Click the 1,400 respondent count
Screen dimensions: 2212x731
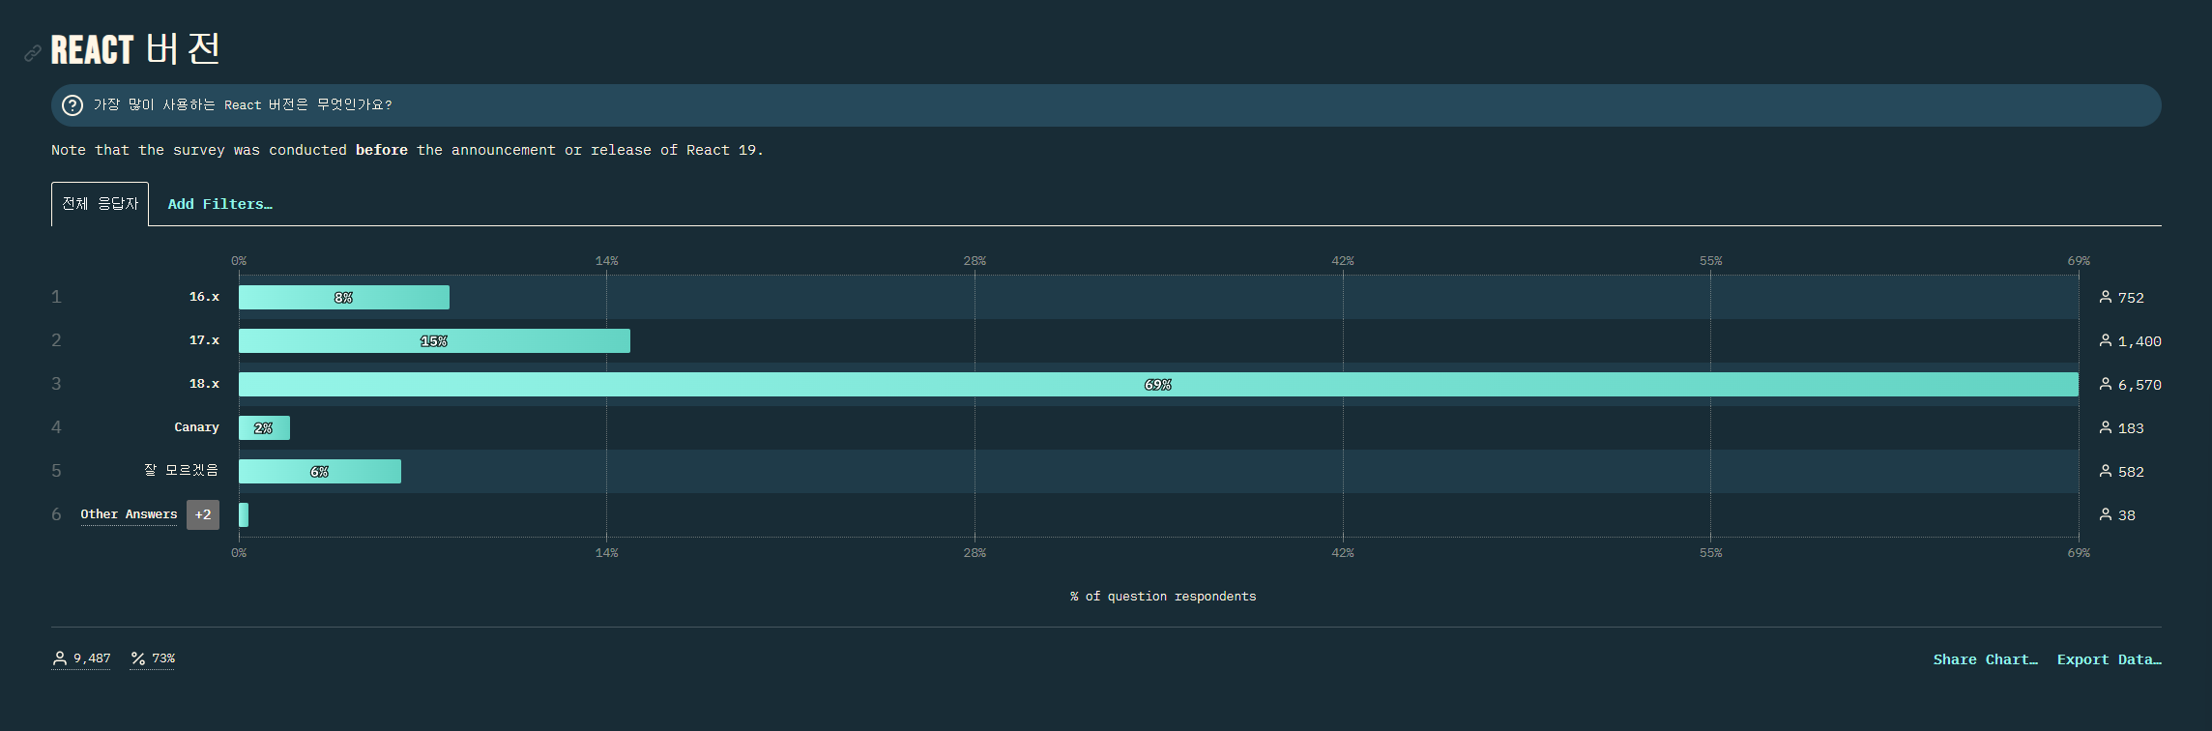click(x=2139, y=341)
